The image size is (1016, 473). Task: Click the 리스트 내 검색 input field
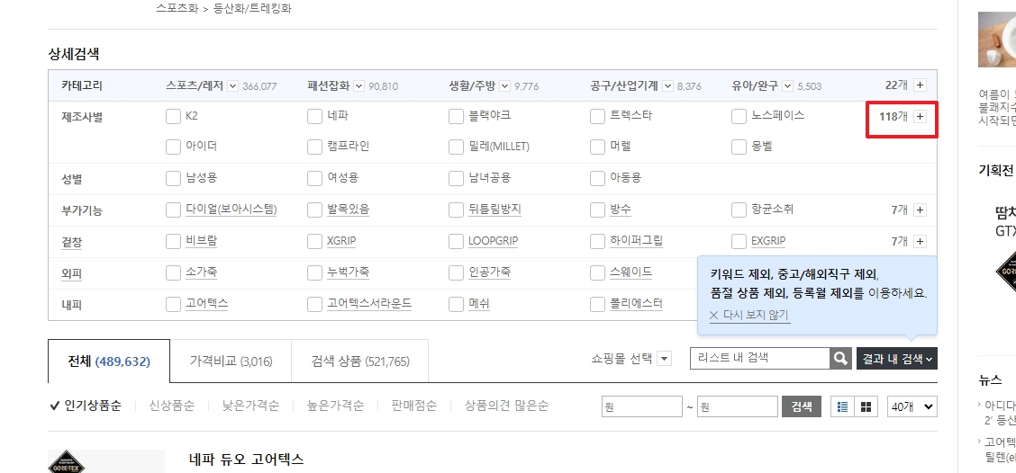[x=760, y=358]
